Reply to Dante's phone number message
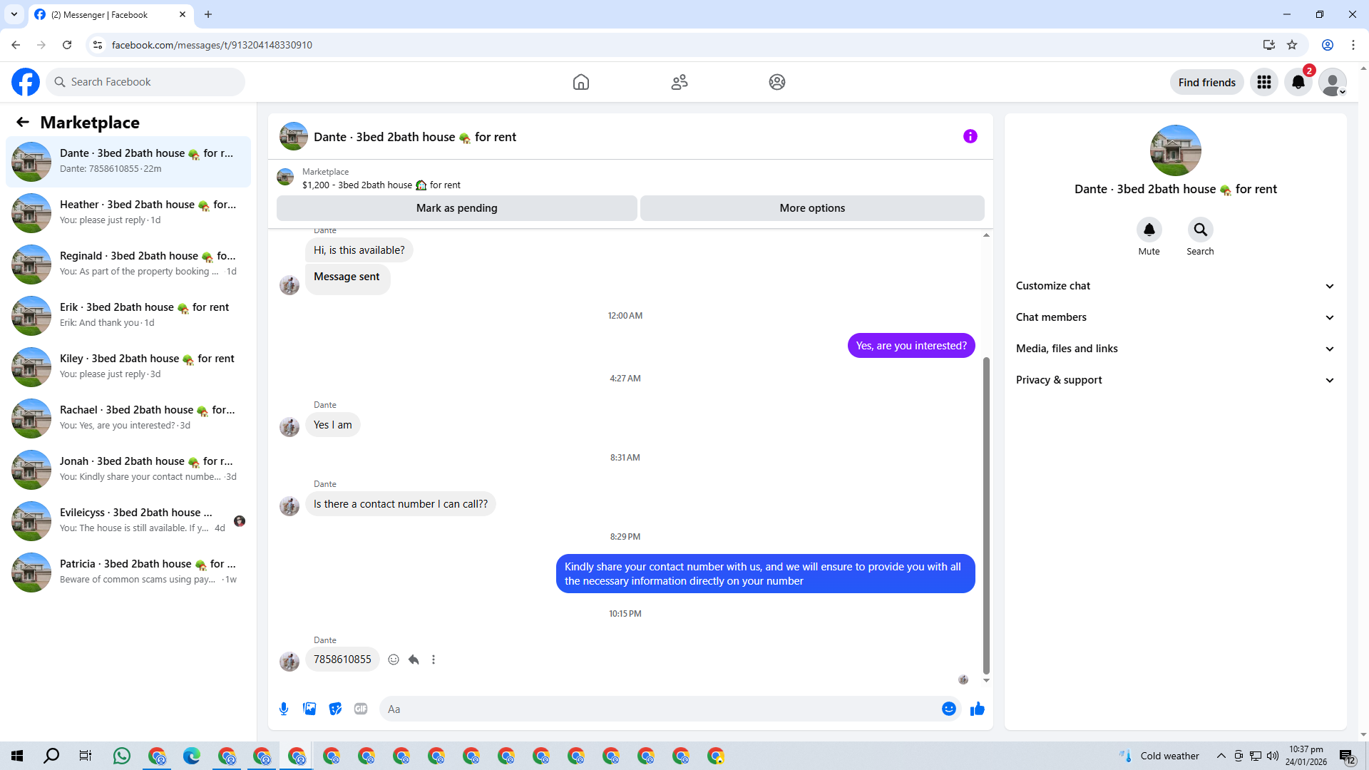1369x770 pixels. point(414,659)
